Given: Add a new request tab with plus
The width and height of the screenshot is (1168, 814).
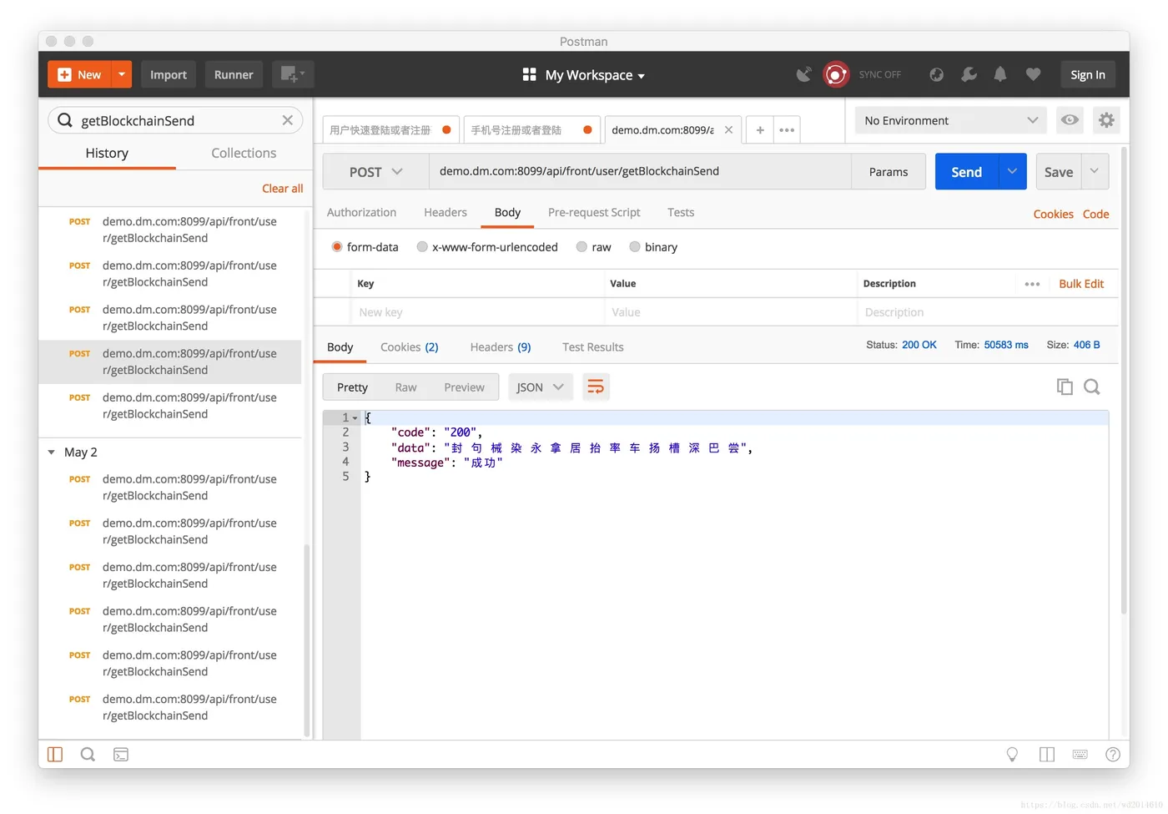Looking at the screenshot, I should [760, 130].
